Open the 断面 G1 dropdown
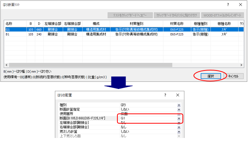Image resolution: width=248 pixels, height=147 pixels. click(x=179, y=118)
